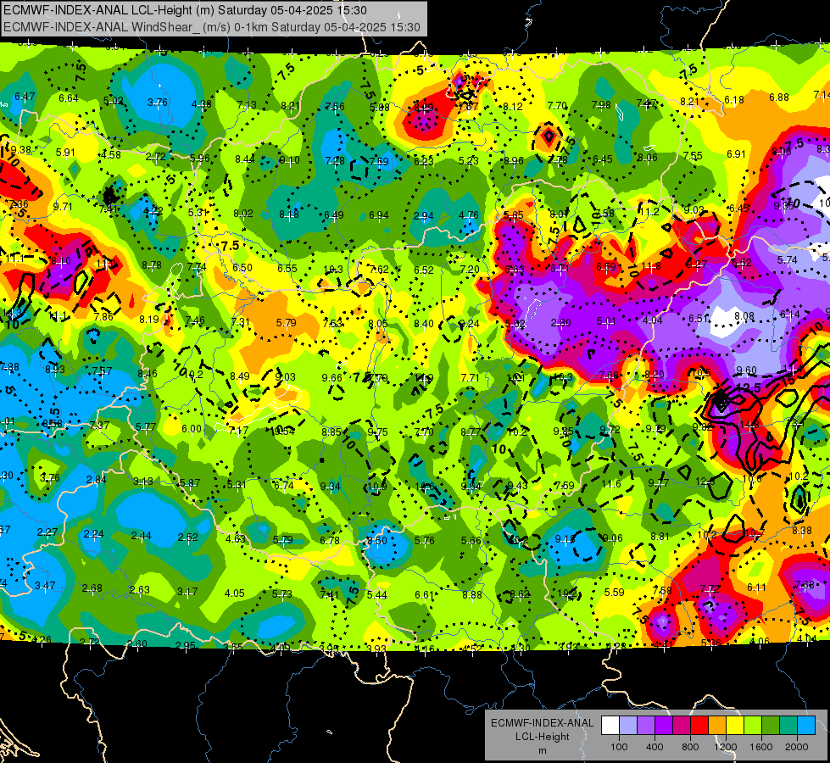Click the legend tick value 100
Viewport: 830px width, 763px height.
click(x=619, y=747)
